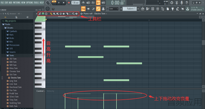Screen dimensions: 205x109
Task: Toggle the overdub blend recording button
Action: tap(98, 3)
